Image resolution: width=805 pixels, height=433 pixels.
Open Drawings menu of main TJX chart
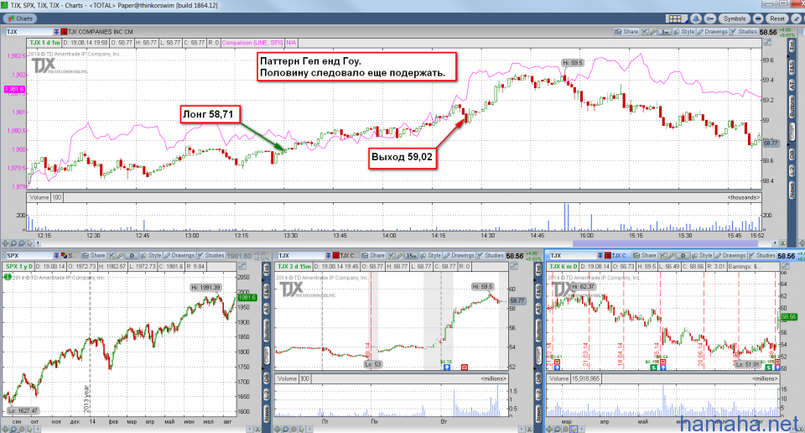pyautogui.click(x=713, y=31)
